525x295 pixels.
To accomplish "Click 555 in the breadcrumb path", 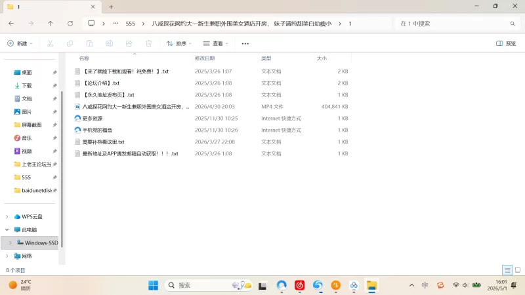I will 130,24.
